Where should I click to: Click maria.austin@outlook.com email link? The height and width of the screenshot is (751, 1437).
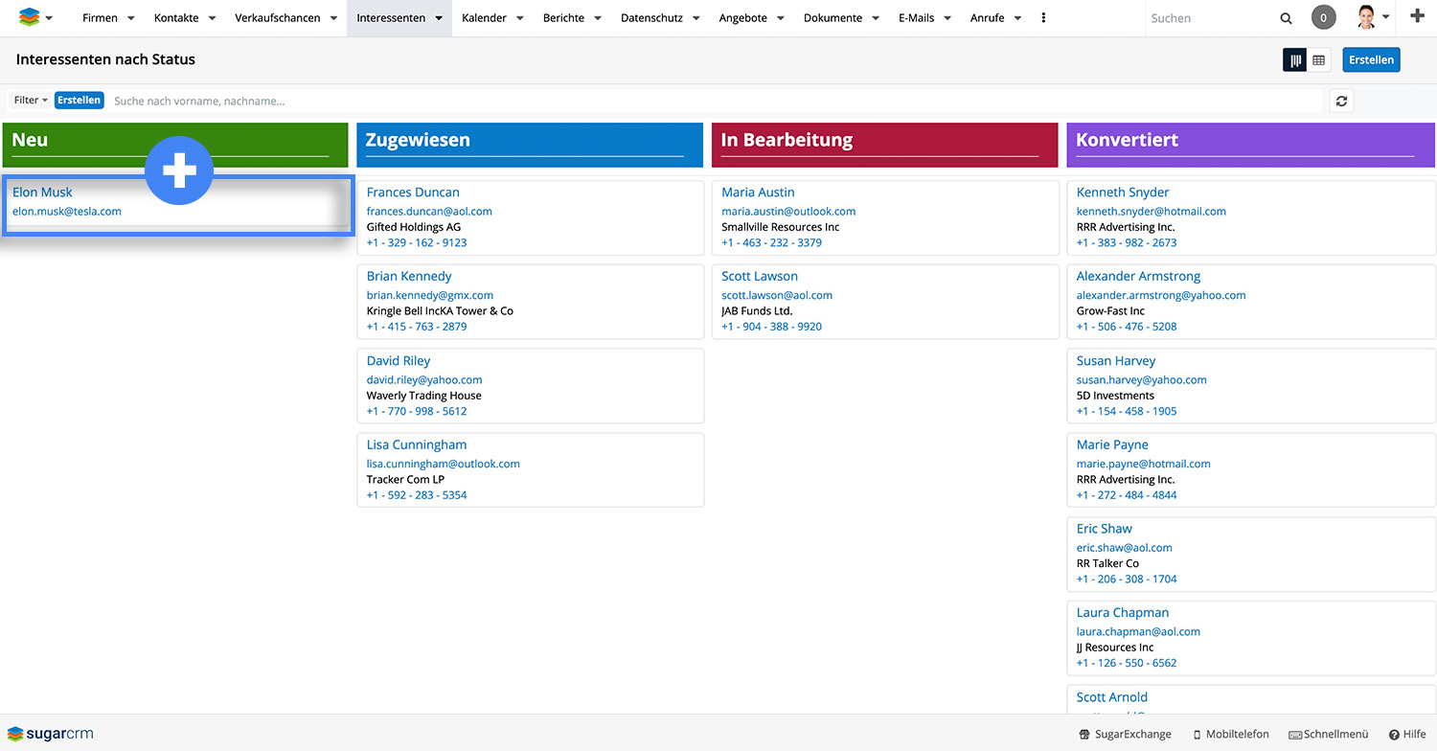[x=788, y=212]
